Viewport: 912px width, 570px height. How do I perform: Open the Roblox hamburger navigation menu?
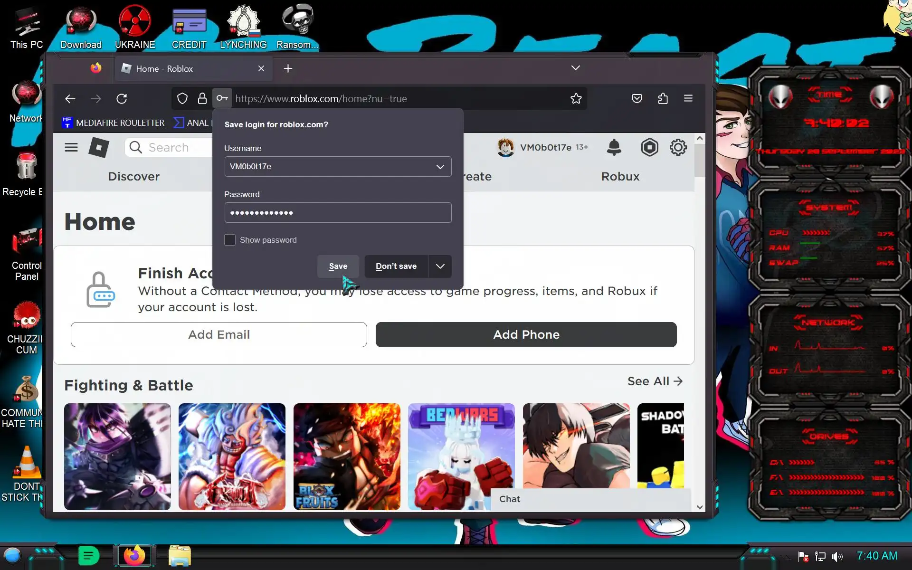(x=71, y=147)
